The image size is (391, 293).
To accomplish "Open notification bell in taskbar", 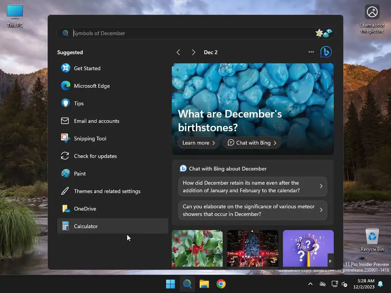I will click(x=381, y=284).
